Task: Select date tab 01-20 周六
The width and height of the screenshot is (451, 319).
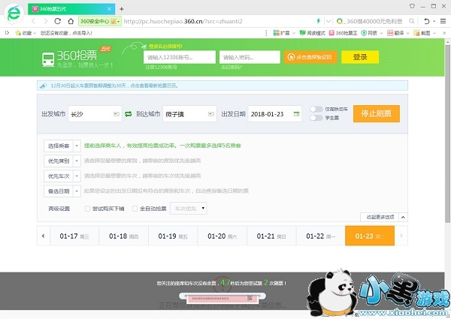Action: (222, 236)
